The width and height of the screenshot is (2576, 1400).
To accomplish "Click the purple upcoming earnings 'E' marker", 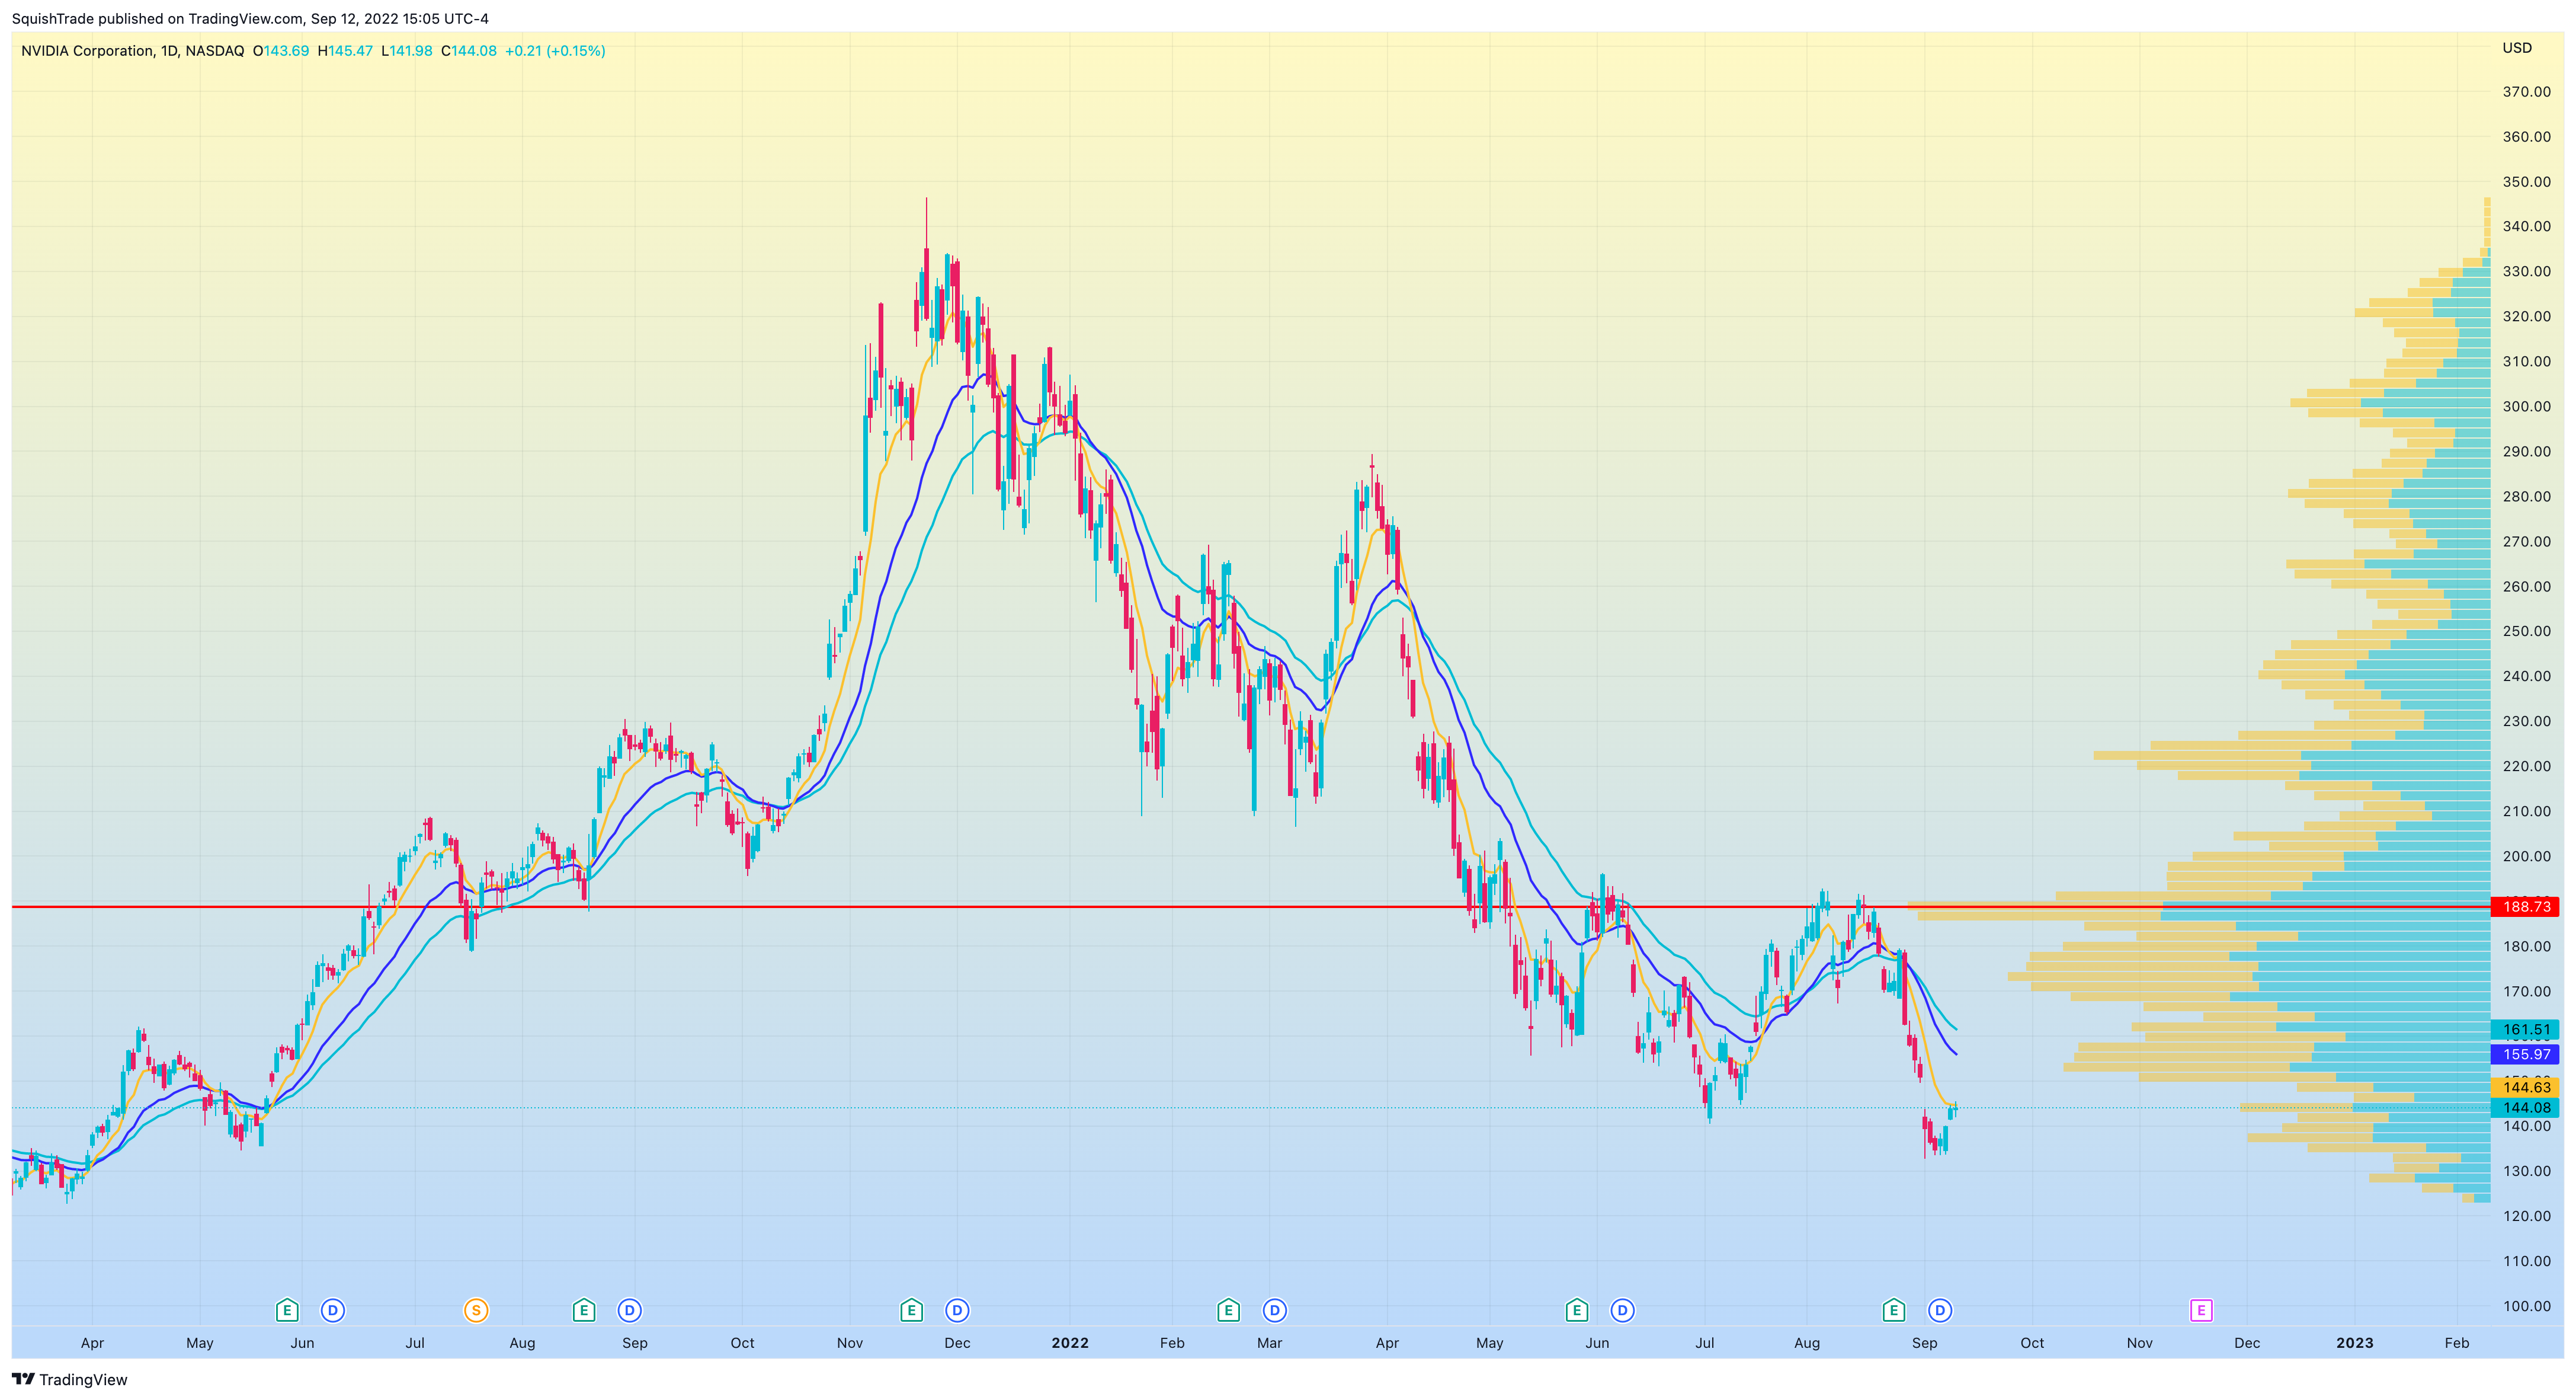I will point(2201,1310).
